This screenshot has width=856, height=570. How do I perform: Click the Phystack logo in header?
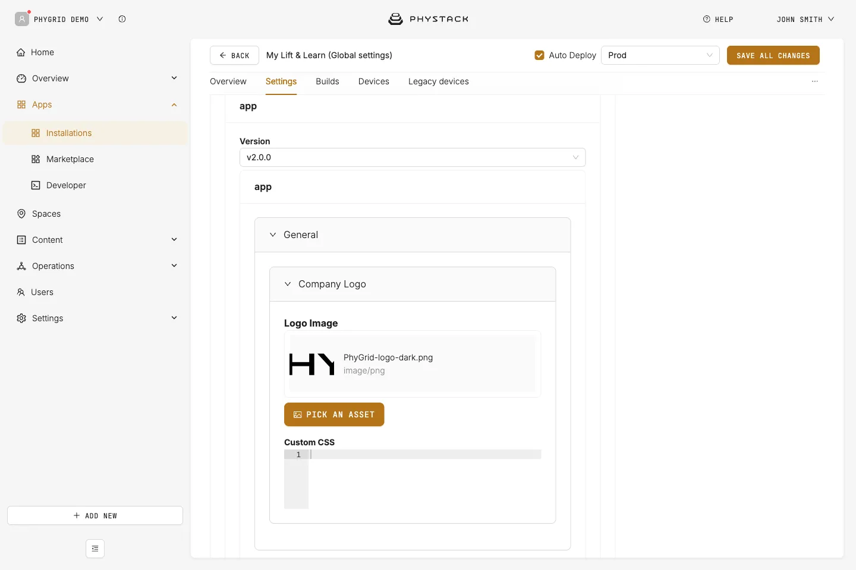point(428,19)
